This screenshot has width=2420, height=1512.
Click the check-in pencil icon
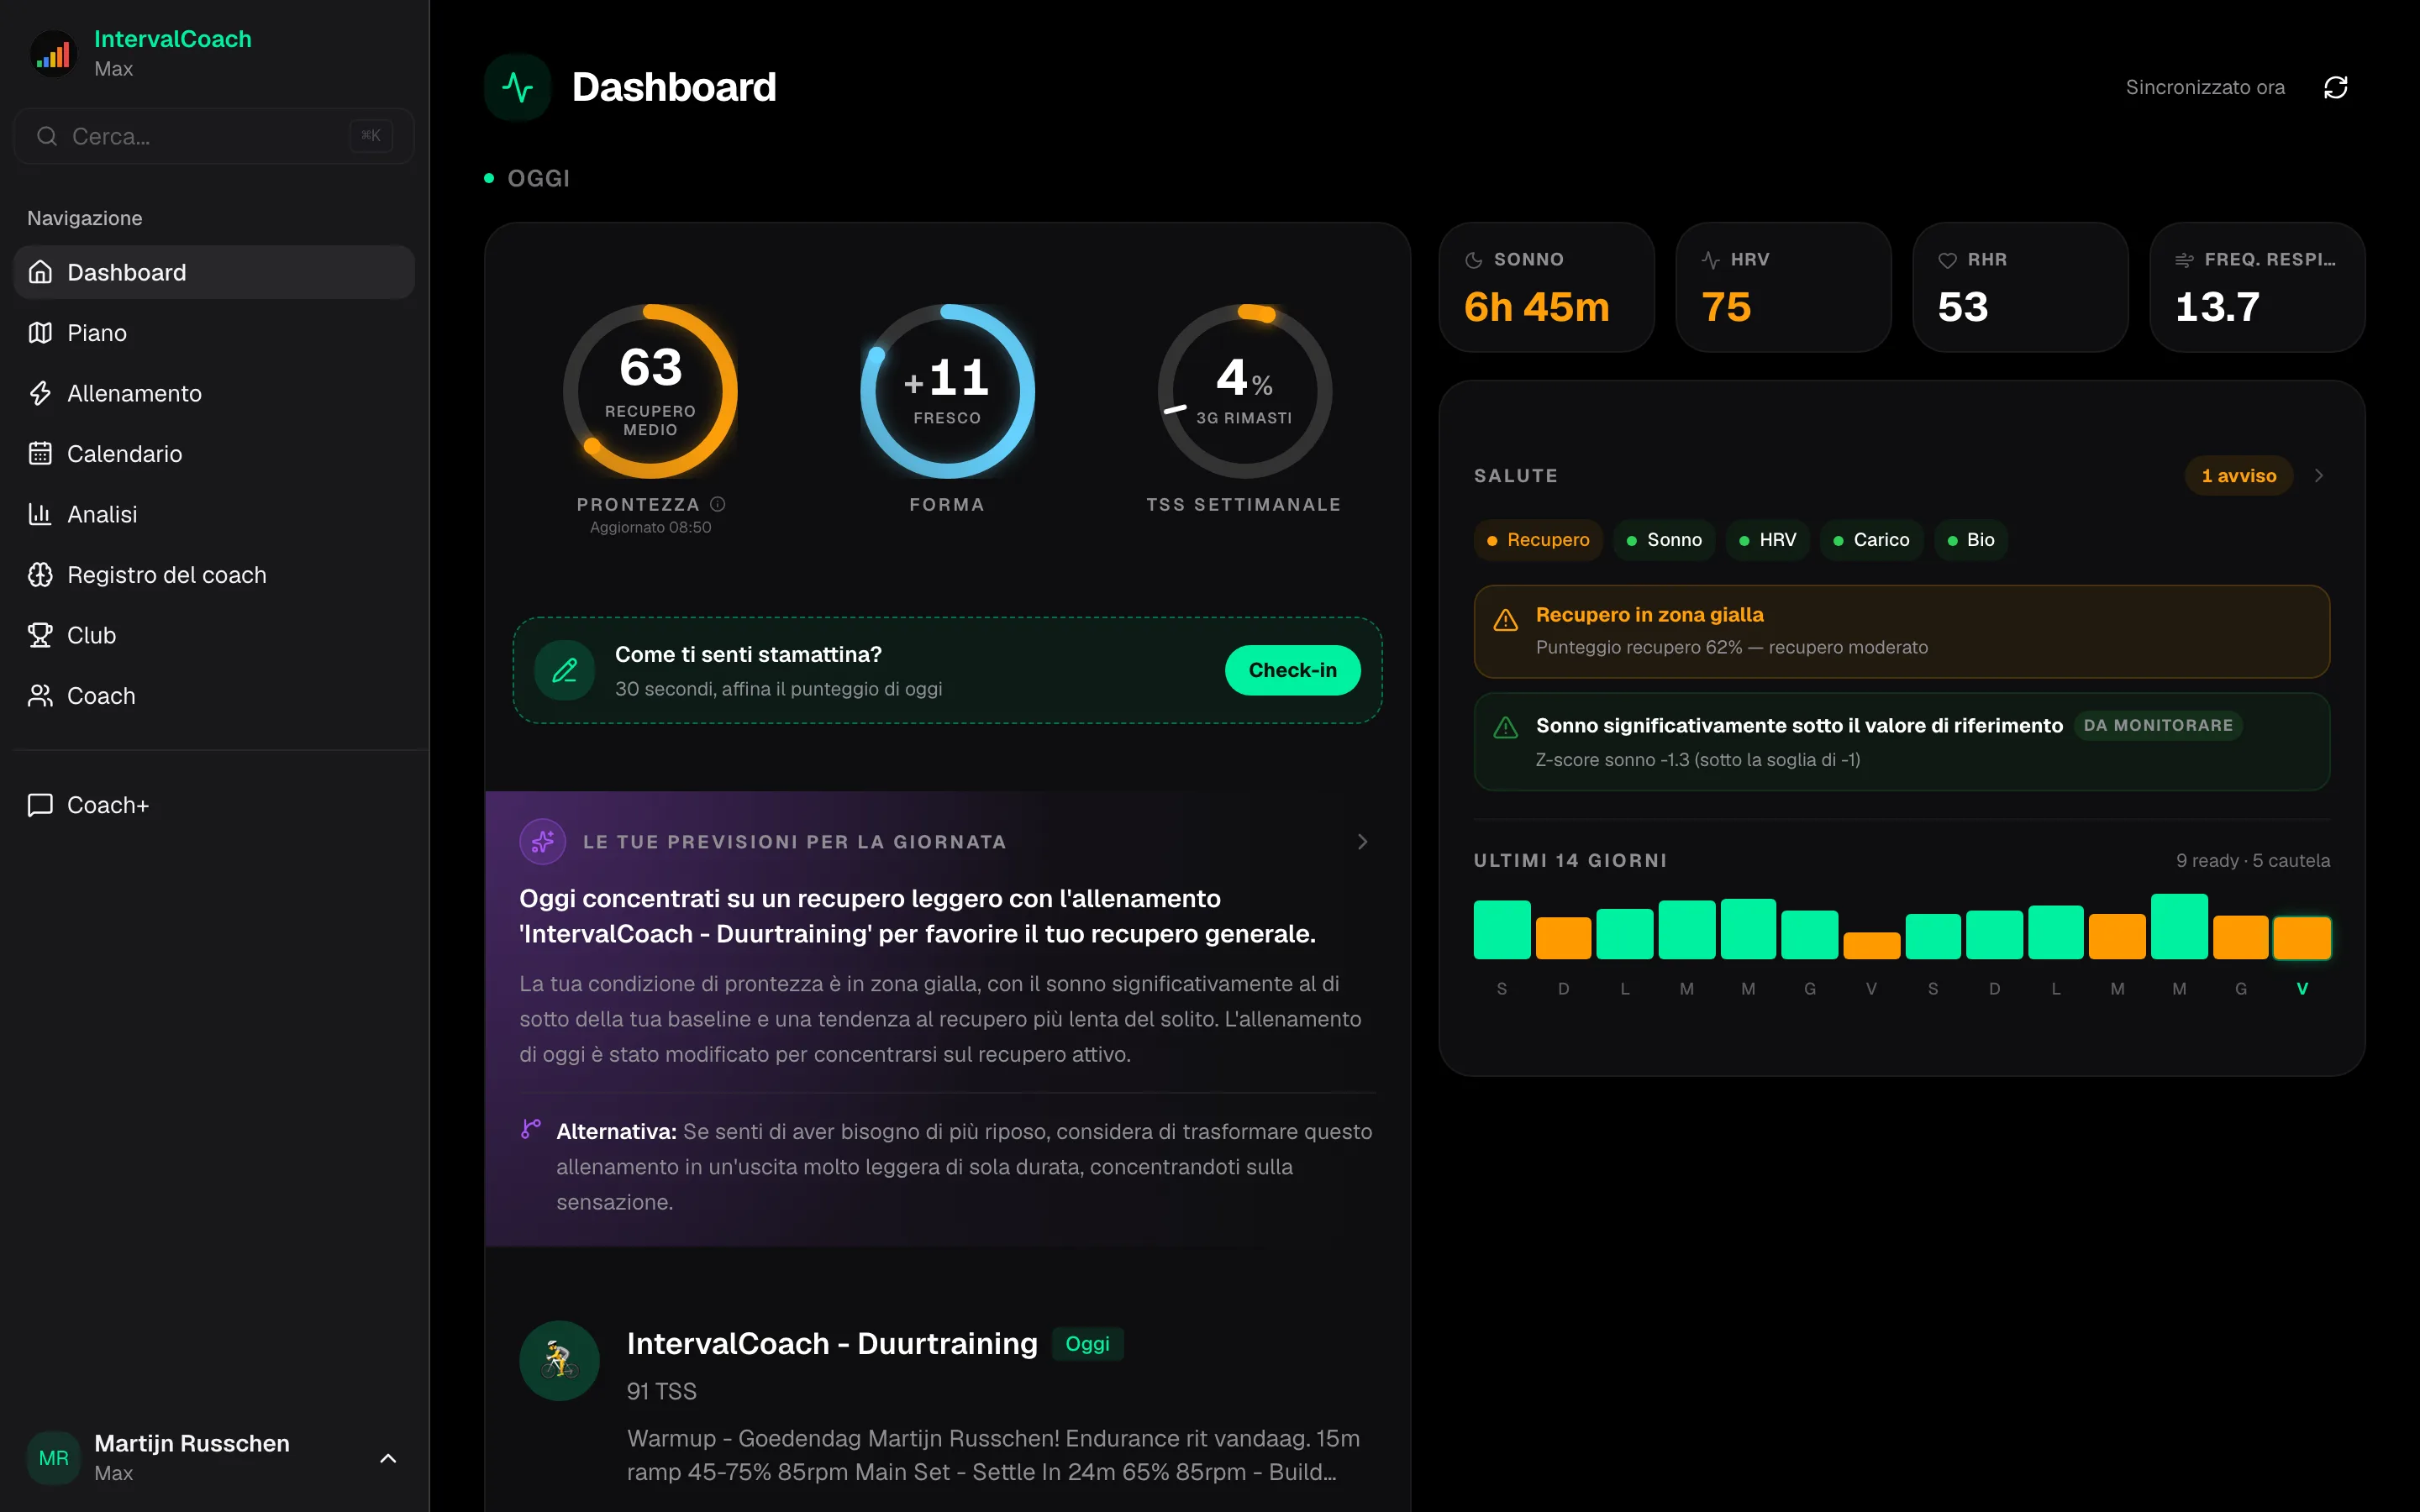tap(565, 670)
